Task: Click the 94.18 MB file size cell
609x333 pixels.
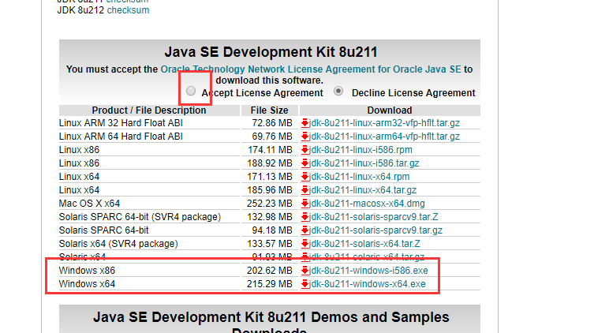Action: tap(272, 230)
